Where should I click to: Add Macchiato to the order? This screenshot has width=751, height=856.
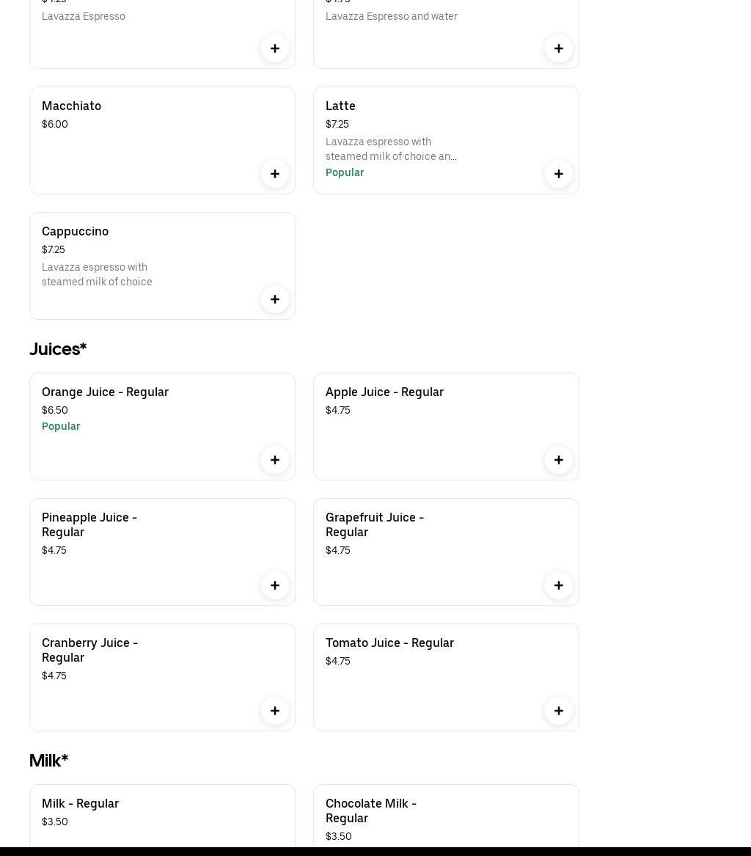(275, 174)
